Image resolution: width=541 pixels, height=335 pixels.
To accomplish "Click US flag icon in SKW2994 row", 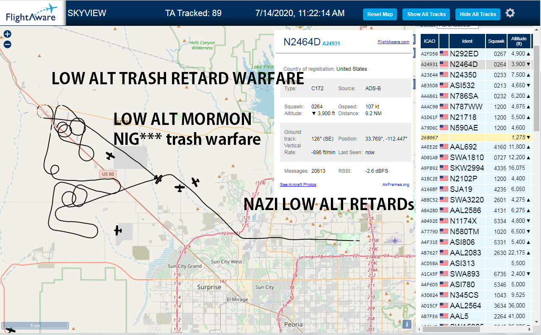I will click(x=444, y=168).
